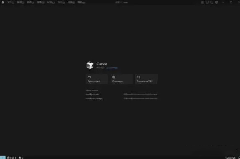Click the Connect via SSH button
Screen dimensions: 240x159
click(146, 79)
